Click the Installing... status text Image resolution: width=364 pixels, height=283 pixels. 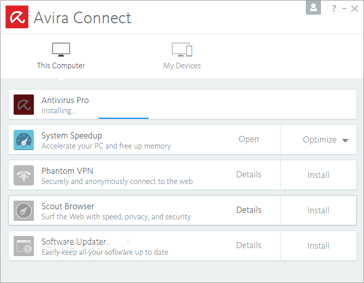pos(59,111)
